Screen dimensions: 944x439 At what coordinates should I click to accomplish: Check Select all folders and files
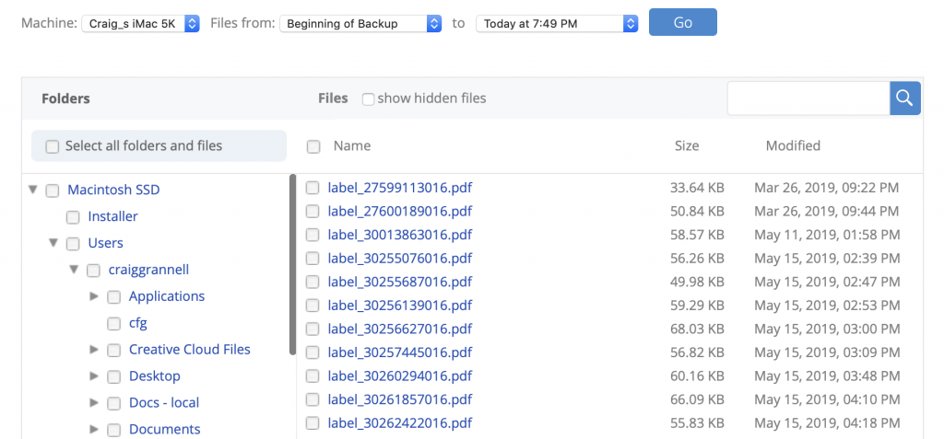click(53, 146)
